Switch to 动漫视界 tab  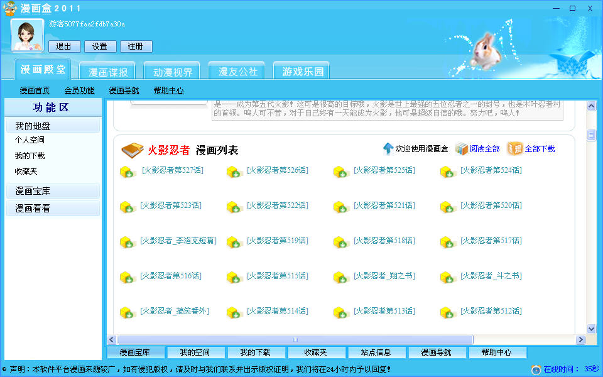click(x=172, y=72)
